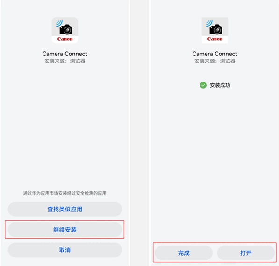Image resolution: width=279 pixels, height=266 pixels.
Task: Open the app with the 打开 button
Action: (246, 253)
